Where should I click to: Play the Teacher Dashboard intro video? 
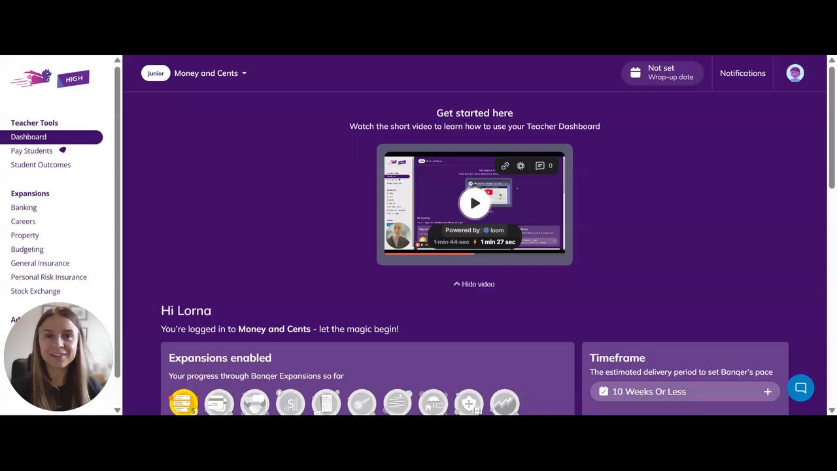coord(475,203)
